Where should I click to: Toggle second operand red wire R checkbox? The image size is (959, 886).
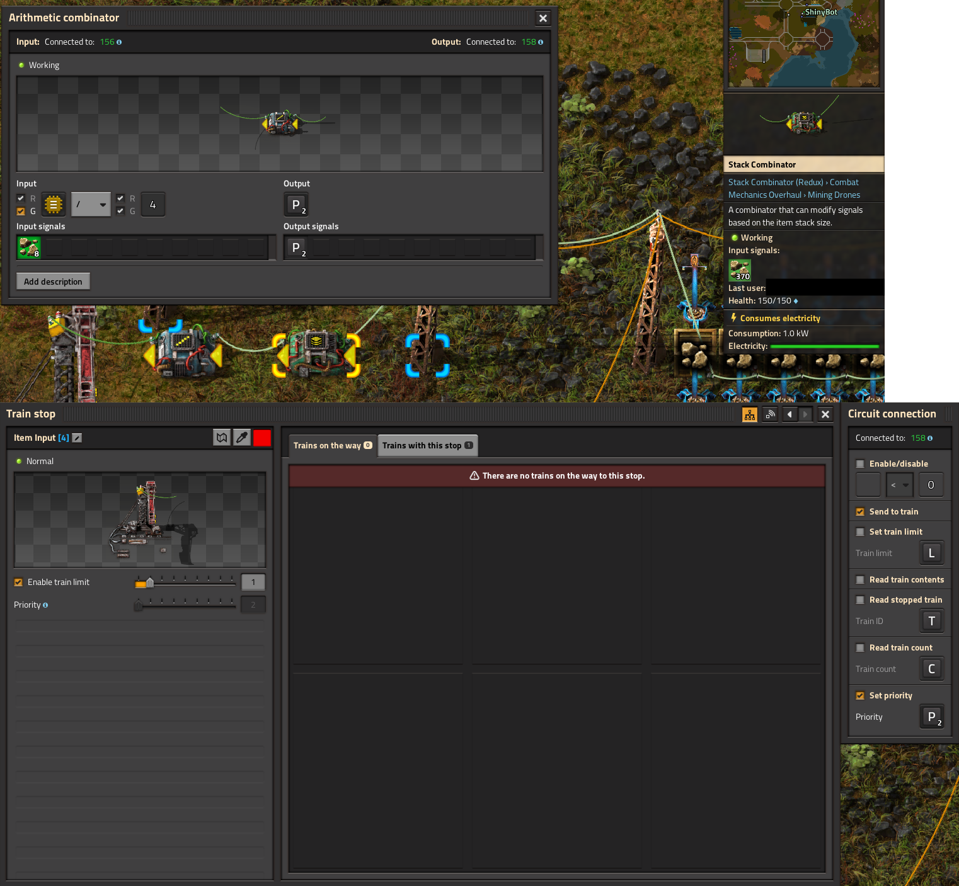pyautogui.click(x=120, y=198)
